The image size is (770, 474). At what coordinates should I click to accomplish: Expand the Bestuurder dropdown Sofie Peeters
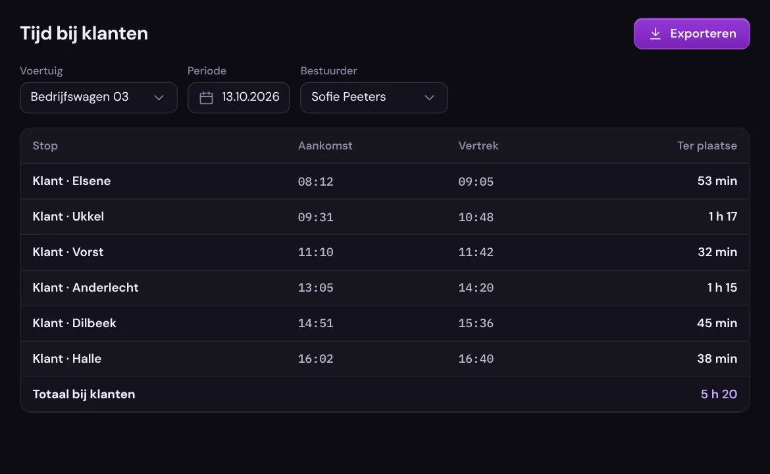pos(374,97)
